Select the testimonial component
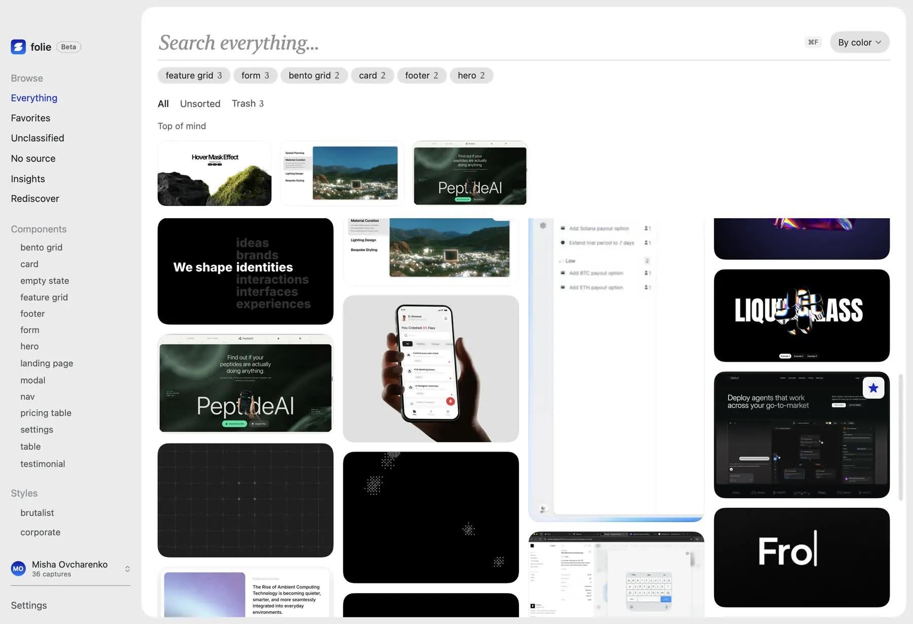The image size is (913, 624). [43, 464]
